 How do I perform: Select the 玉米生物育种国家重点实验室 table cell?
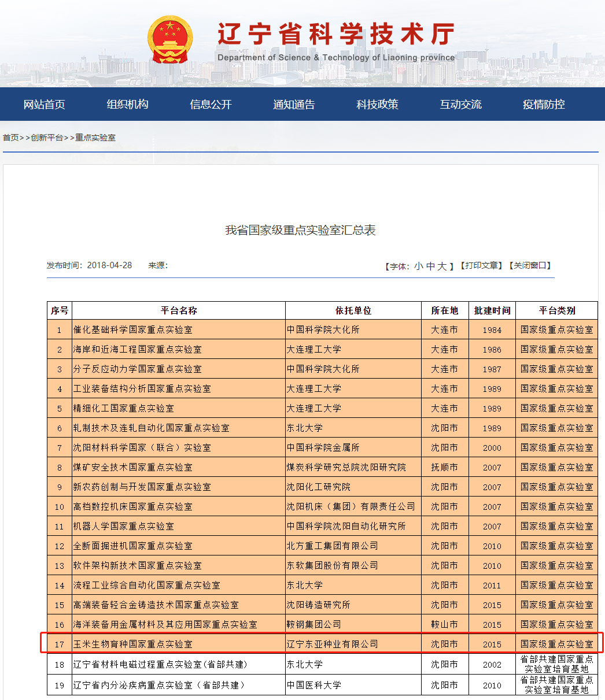132,644
